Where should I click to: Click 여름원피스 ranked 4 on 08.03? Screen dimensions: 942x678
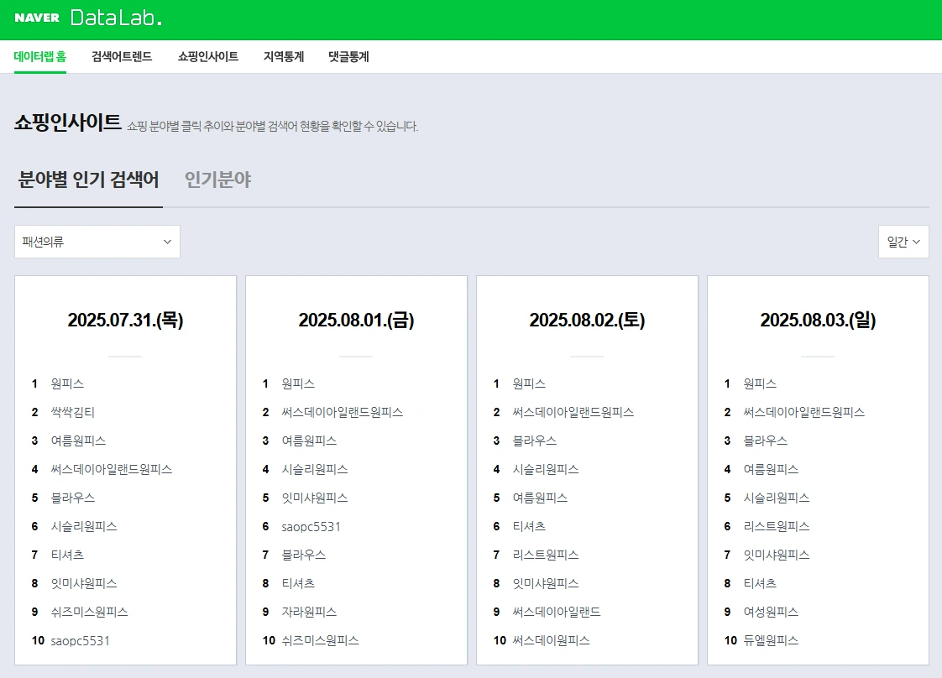pos(770,469)
